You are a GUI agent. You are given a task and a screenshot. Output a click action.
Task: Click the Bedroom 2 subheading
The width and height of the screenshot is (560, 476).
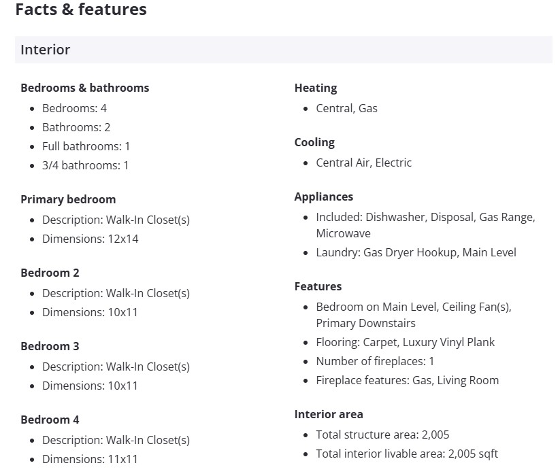point(50,273)
